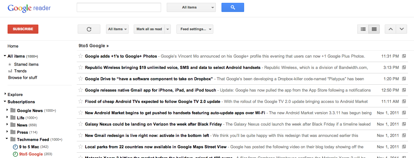This screenshot has height=158, width=414.
Task: Switch to expanded view icon
Action: tap(374, 29)
